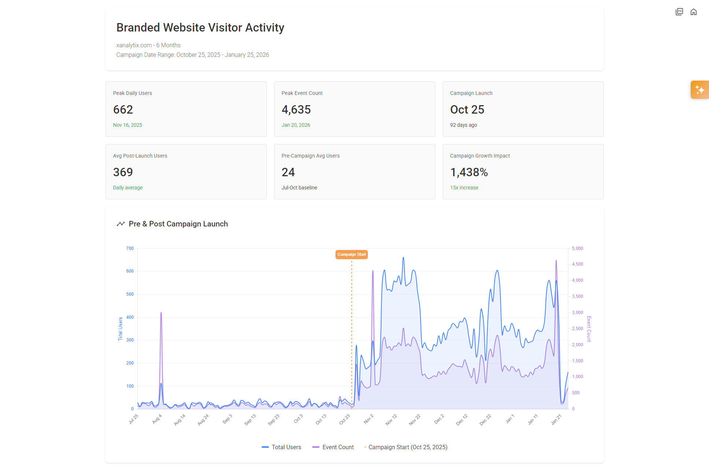Click the Campaign Date Range text
This screenshot has width=709, height=469.
(192, 55)
